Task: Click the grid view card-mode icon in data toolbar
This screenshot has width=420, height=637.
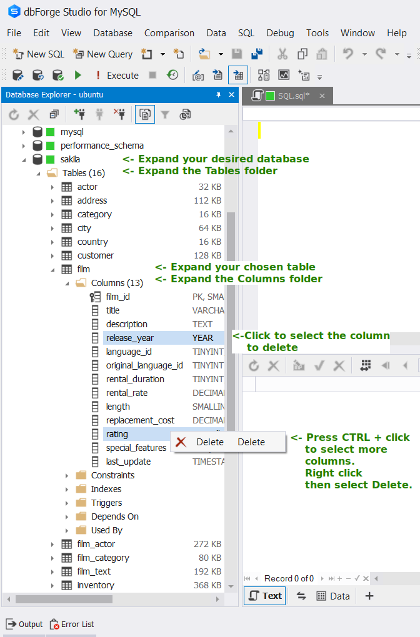Action: coord(366,365)
